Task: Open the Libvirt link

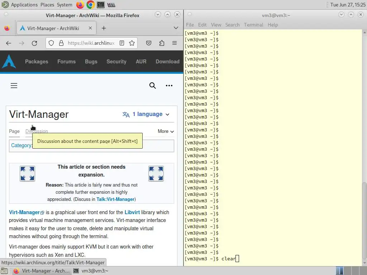Action: [x=132, y=212]
